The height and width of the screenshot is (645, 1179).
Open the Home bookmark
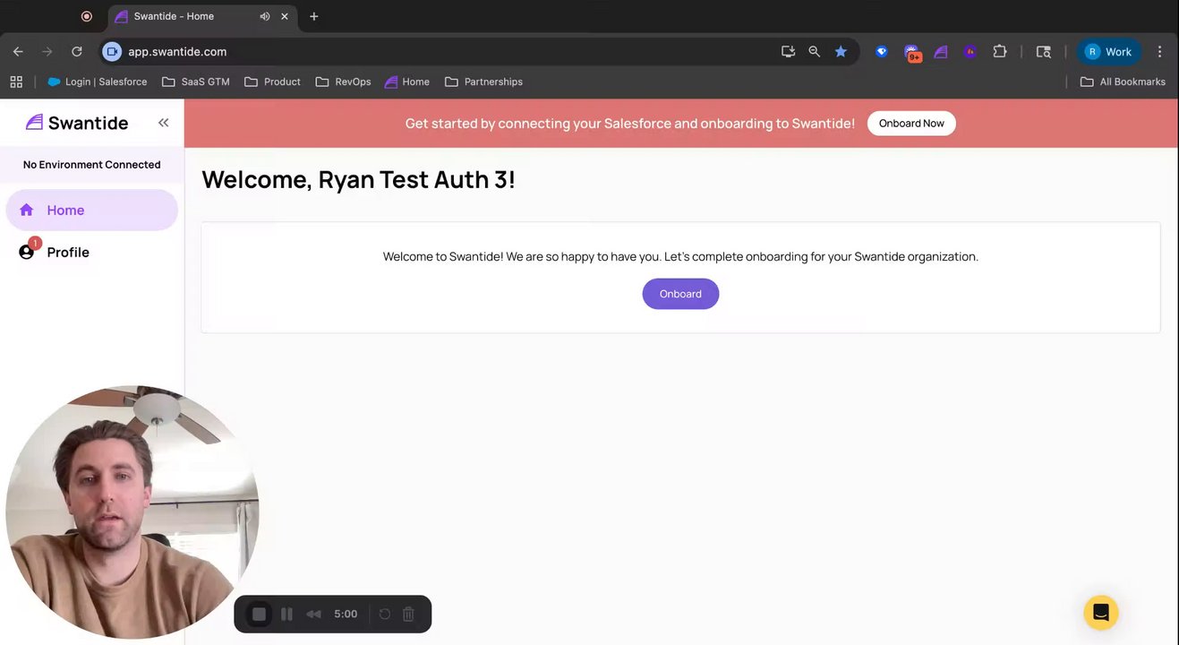[407, 82]
